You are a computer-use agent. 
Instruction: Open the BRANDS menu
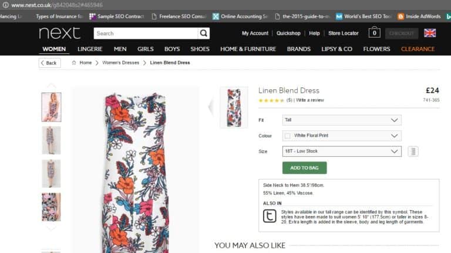tap(298, 49)
